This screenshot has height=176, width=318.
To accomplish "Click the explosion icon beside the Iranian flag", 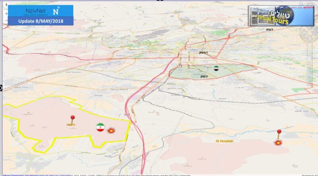I will (x=111, y=130).
